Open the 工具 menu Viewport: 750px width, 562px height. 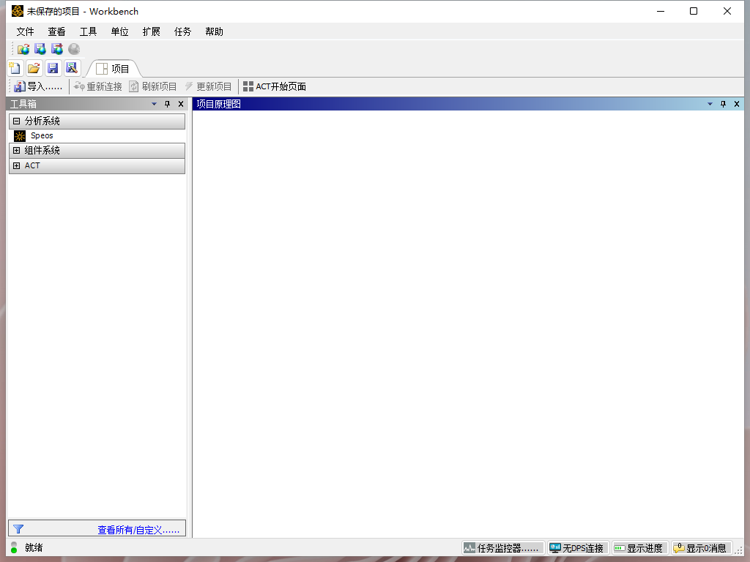88,31
